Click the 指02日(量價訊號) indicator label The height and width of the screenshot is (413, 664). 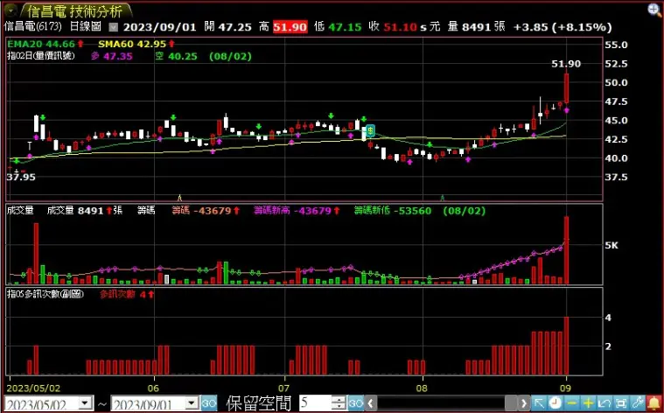(41, 55)
